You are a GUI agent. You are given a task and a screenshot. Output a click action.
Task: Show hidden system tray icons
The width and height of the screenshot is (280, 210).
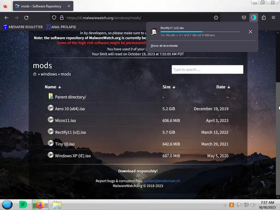(225, 205)
